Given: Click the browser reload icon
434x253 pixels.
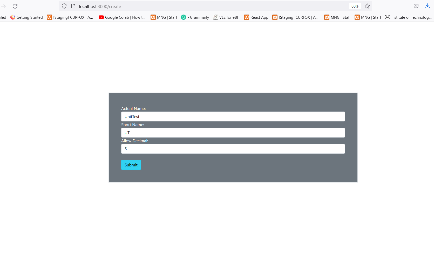Looking at the screenshot, I should 15,6.
